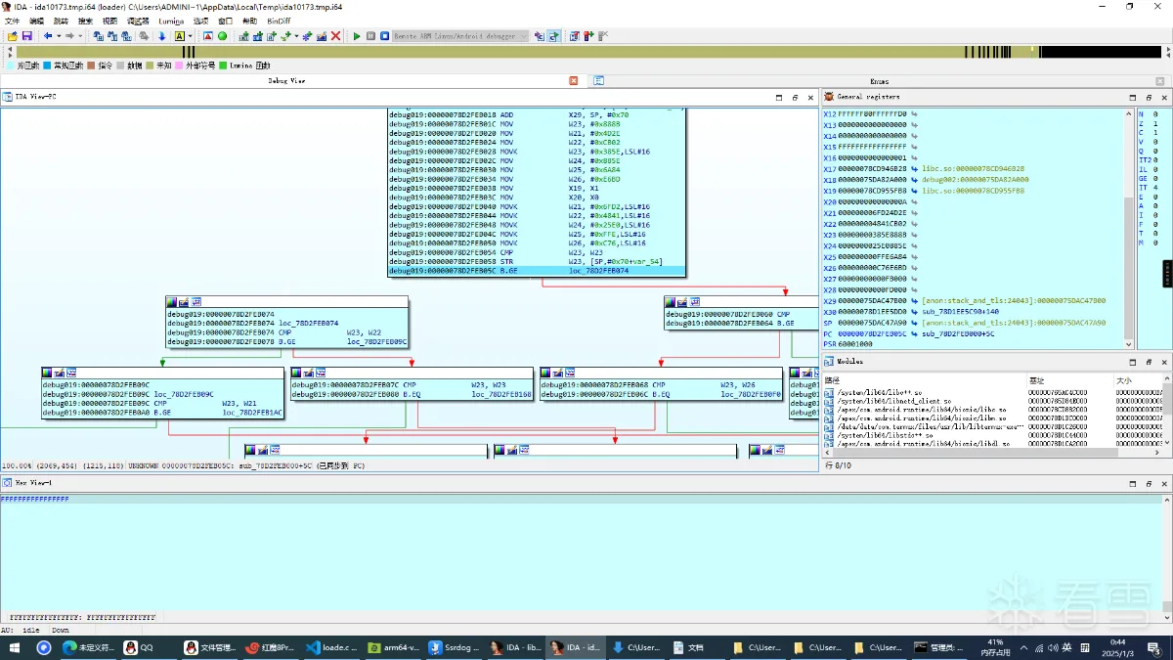Image resolution: width=1173 pixels, height=660 pixels.
Task: Stop the debugged process
Action: [384, 35]
